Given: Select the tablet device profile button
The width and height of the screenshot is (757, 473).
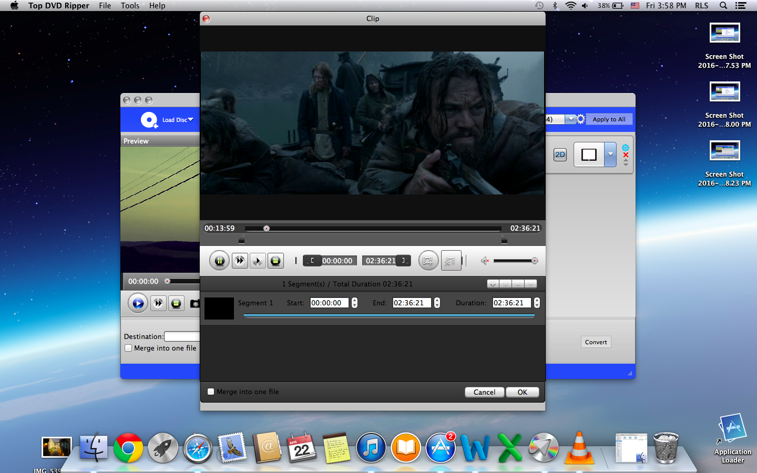Looking at the screenshot, I should click(589, 155).
